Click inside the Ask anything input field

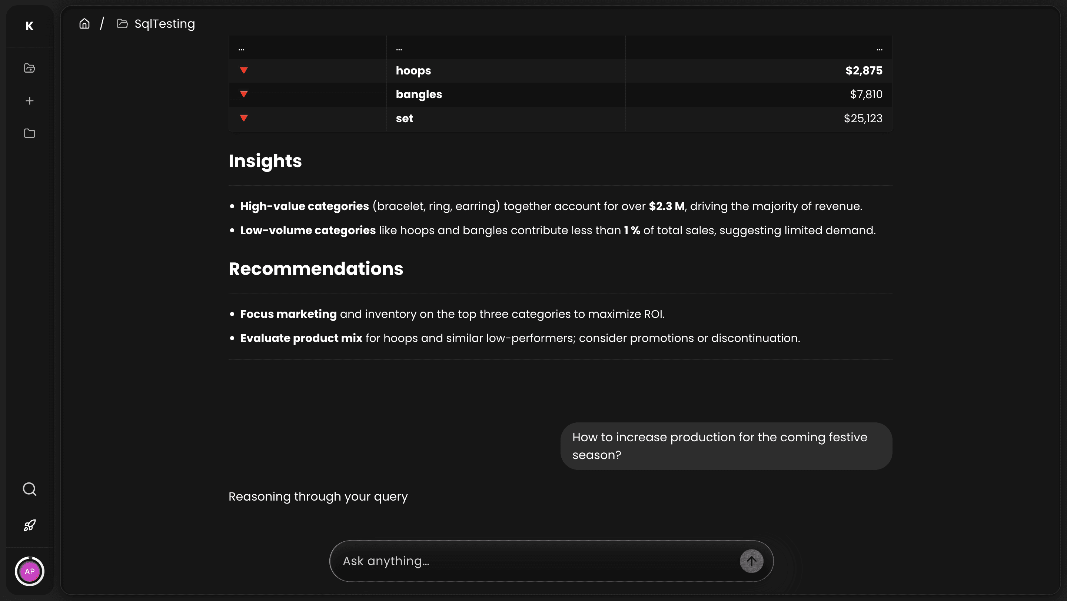point(497,561)
